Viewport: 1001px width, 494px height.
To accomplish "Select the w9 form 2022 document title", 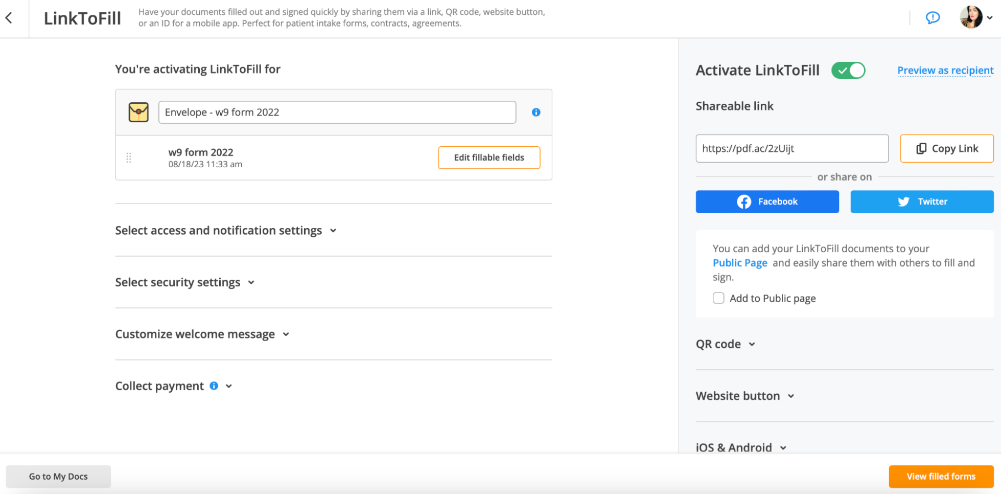I will point(201,152).
